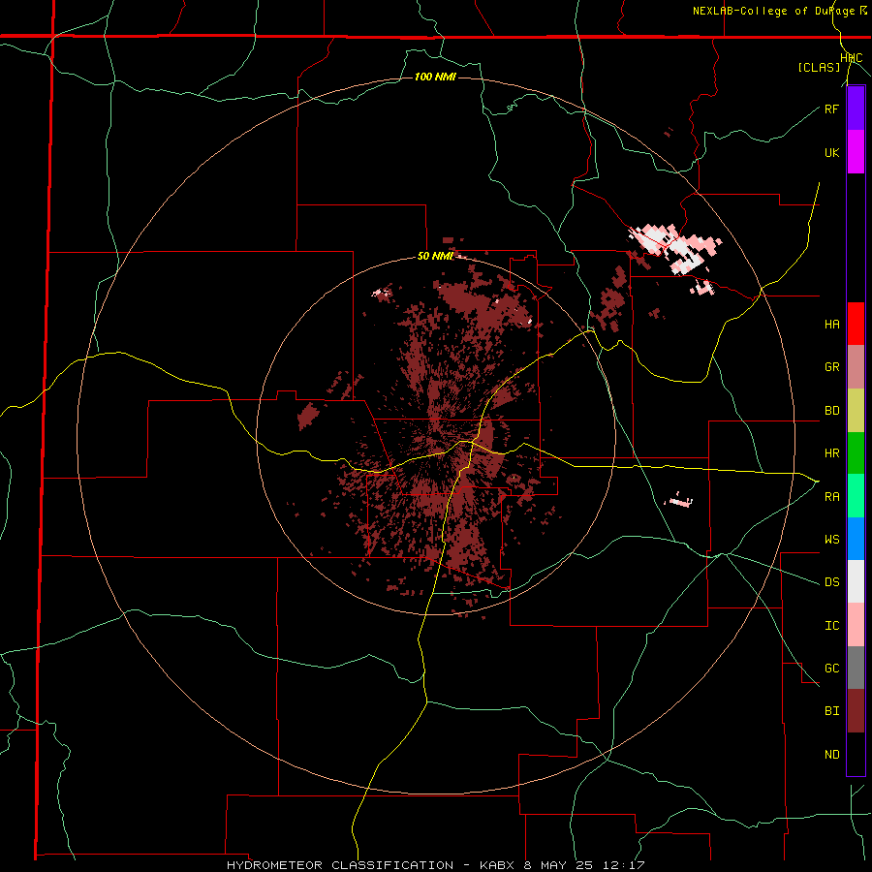Click the HA legend label
Image resolution: width=872 pixels, height=872 pixels.
click(832, 325)
